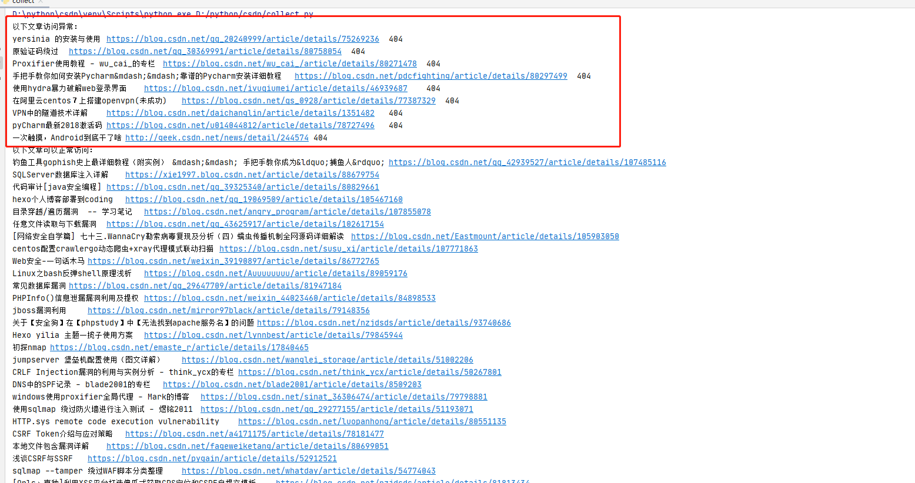Open the VPN中的隧道技术详解 article URL
The image size is (915, 483).
241,113
